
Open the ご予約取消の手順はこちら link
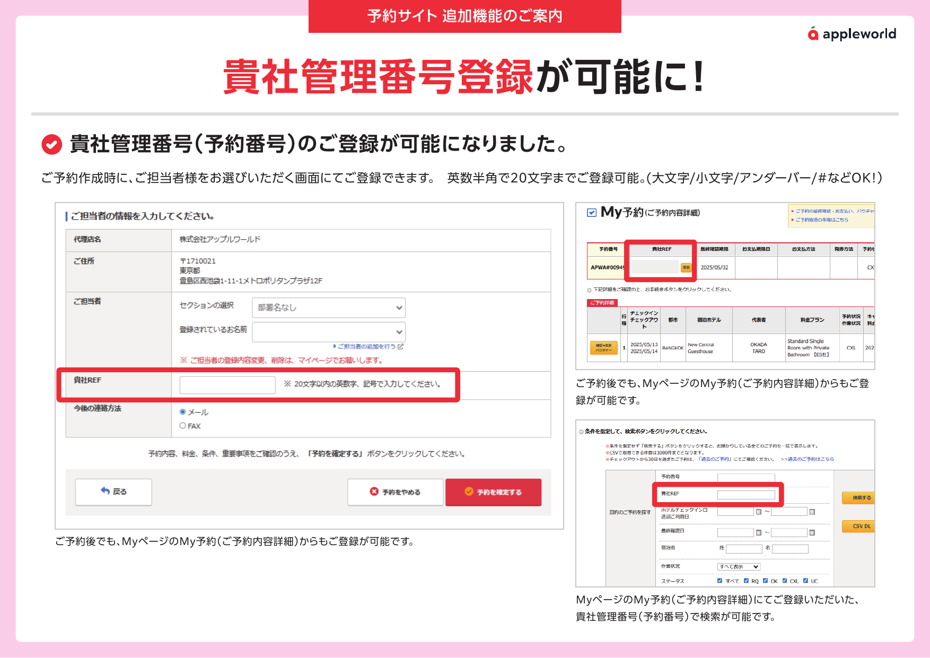(822, 220)
